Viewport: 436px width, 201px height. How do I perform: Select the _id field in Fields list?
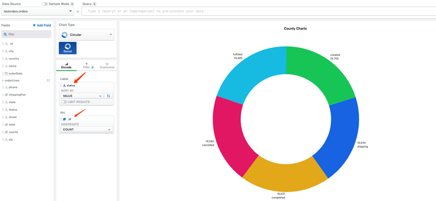tap(10, 44)
